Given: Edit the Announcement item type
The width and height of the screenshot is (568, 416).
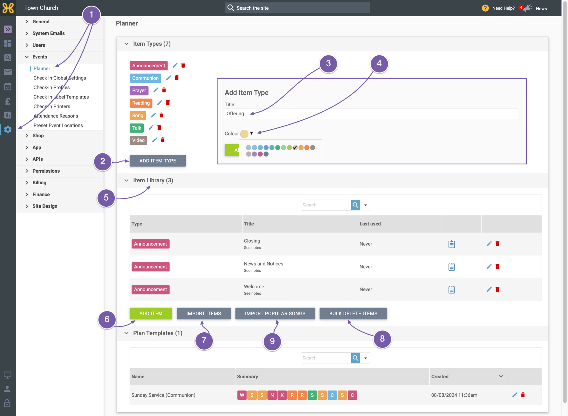Looking at the screenshot, I should 175,65.
